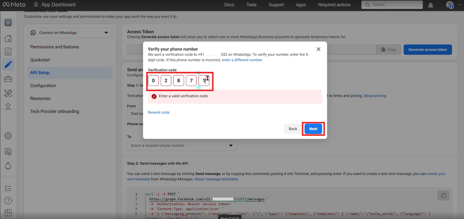464x219 pixels.
Task: Click the pencil edit icon in sidebar
Action: pyautogui.click(x=8, y=64)
